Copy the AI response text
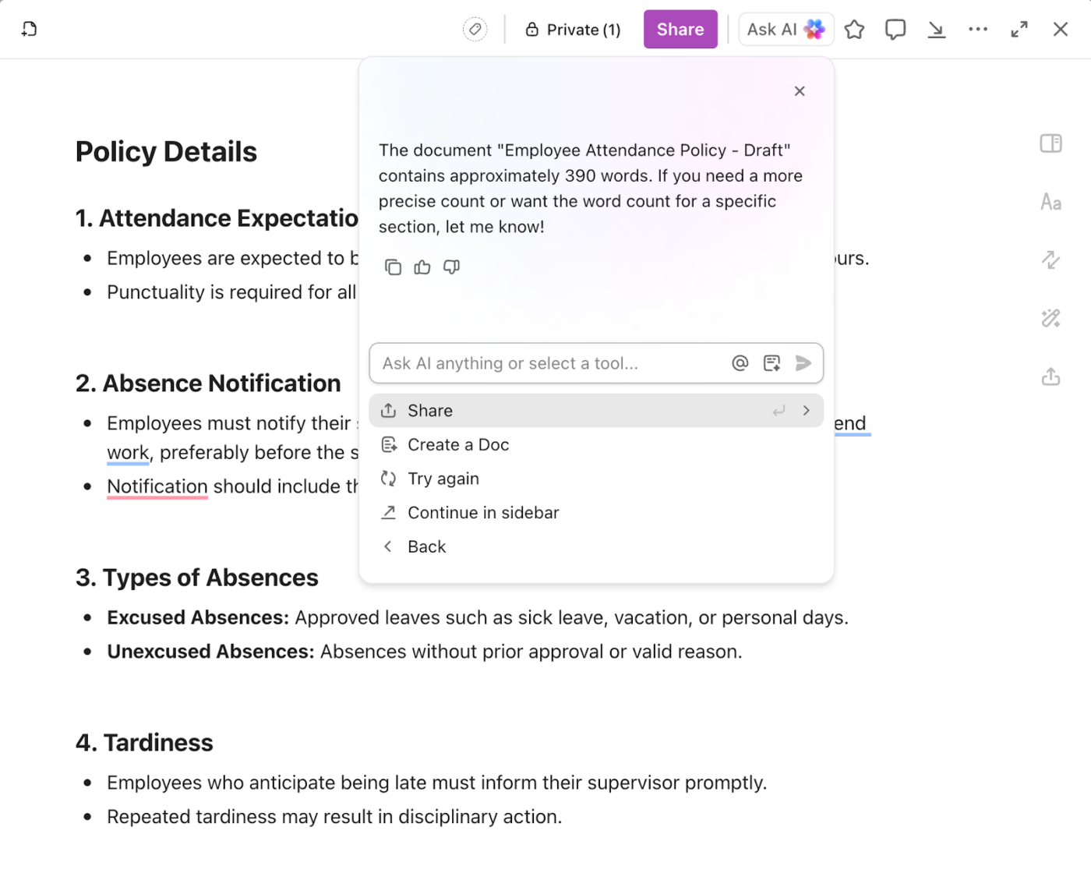This screenshot has width=1091, height=873. pos(393,267)
